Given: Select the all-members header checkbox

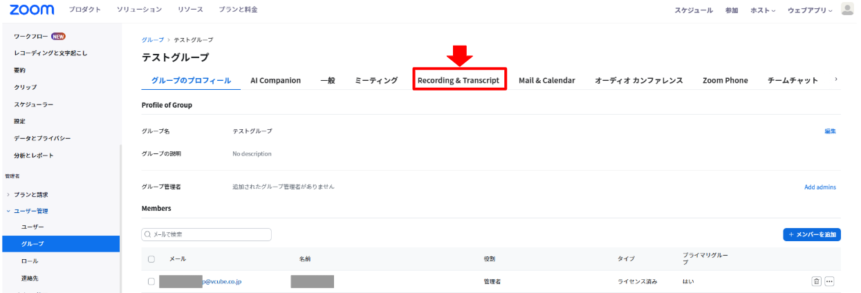Looking at the screenshot, I should pyautogui.click(x=151, y=259).
